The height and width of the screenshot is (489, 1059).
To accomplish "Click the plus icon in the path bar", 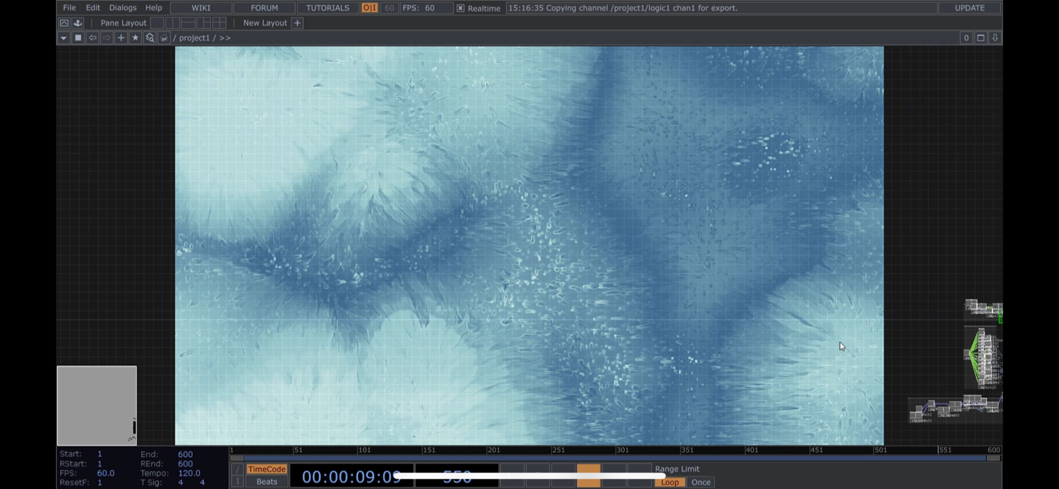I will [121, 38].
